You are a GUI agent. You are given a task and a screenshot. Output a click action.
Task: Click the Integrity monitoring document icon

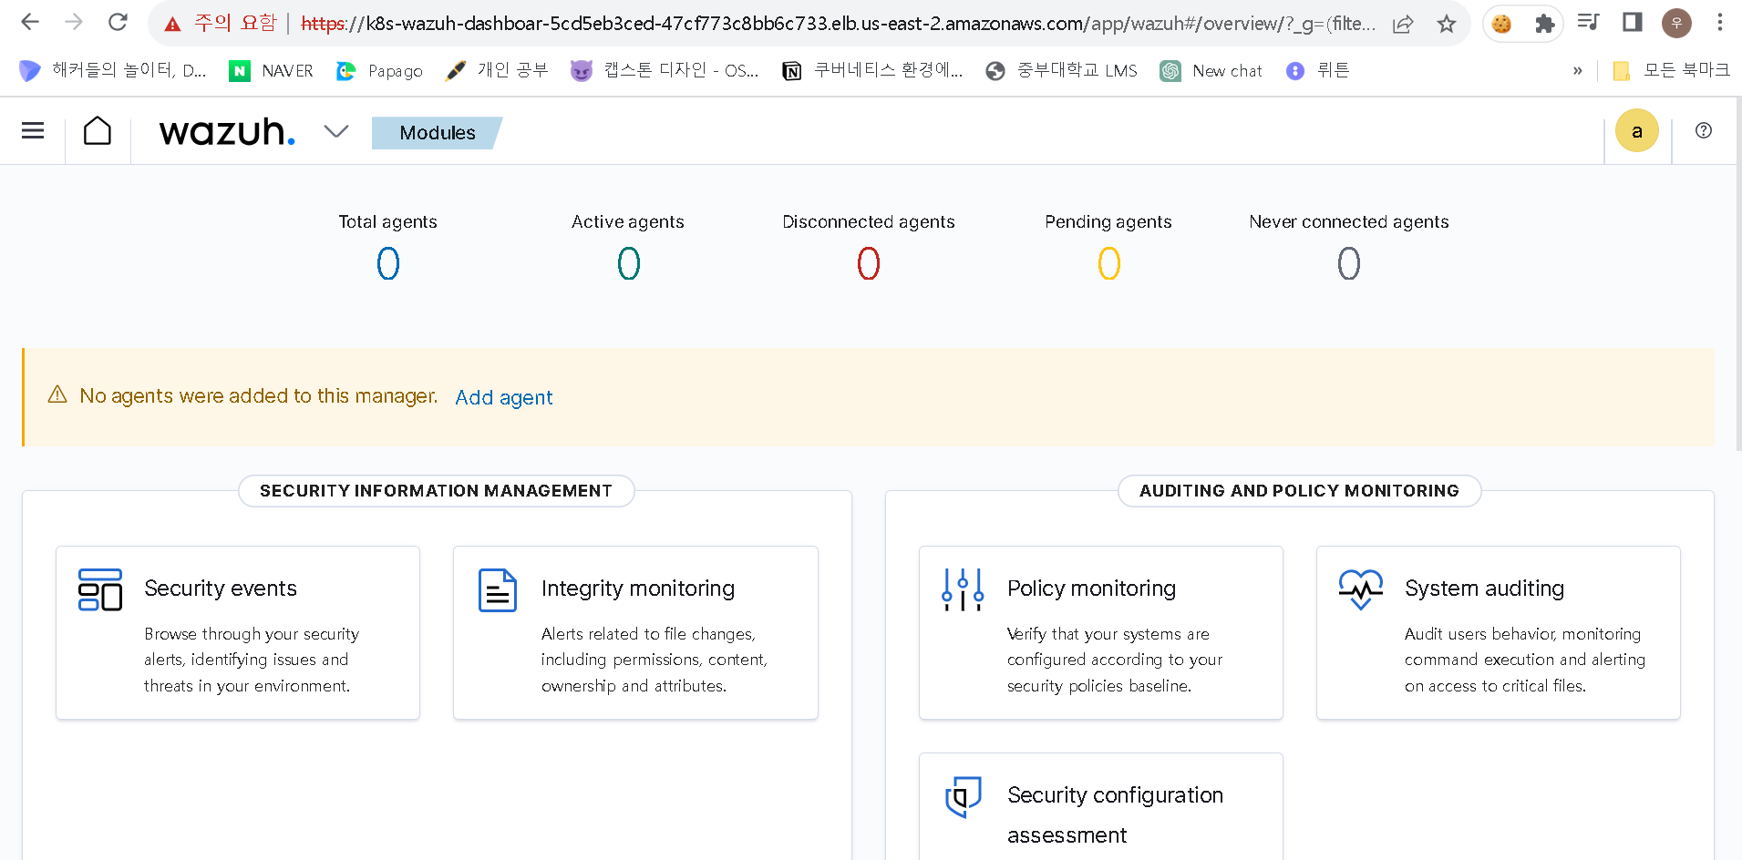tap(498, 589)
